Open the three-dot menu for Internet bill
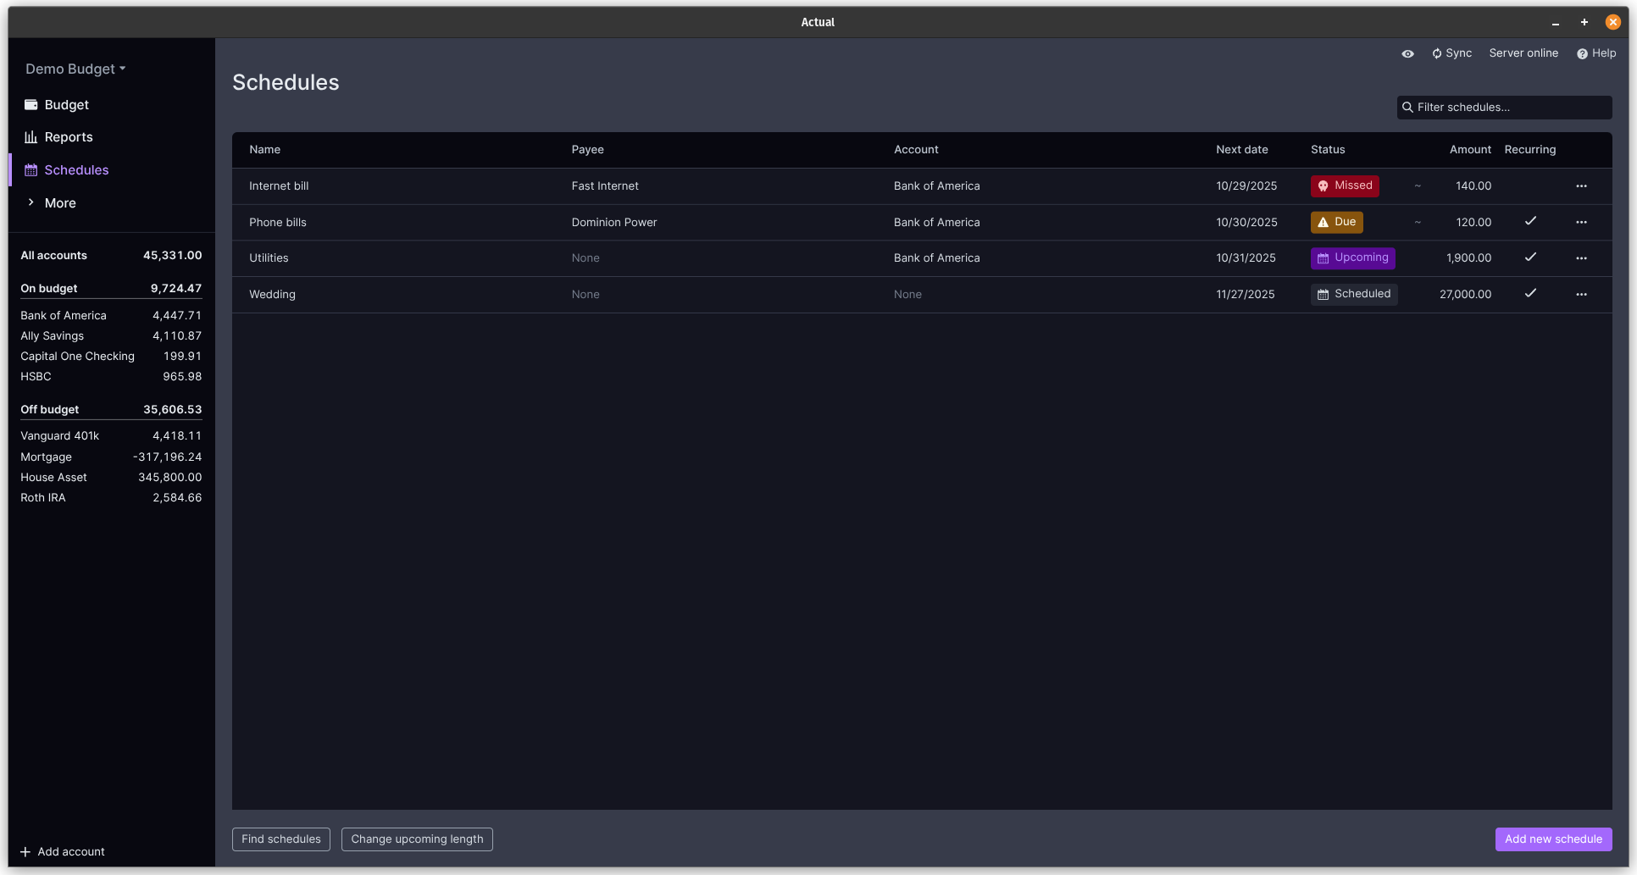Screen dimensions: 1637x875 [1581, 186]
